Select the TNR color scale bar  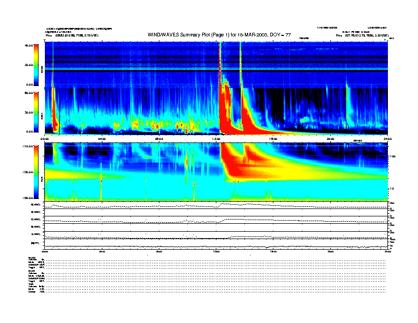pos(36,172)
